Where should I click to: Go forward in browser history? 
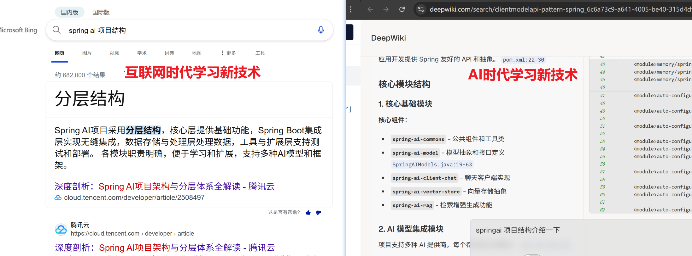click(386, 9)
